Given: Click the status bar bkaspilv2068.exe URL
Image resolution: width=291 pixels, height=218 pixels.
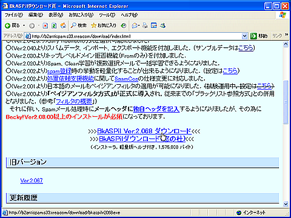Looking at the screenshot, I should pyautogui.click(x=64, y=213).
